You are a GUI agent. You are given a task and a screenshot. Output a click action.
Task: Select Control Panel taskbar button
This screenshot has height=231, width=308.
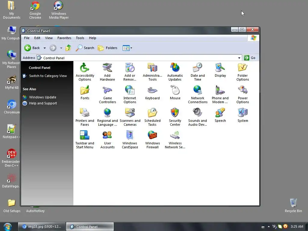pyautogui.click(x=90, y=226)
